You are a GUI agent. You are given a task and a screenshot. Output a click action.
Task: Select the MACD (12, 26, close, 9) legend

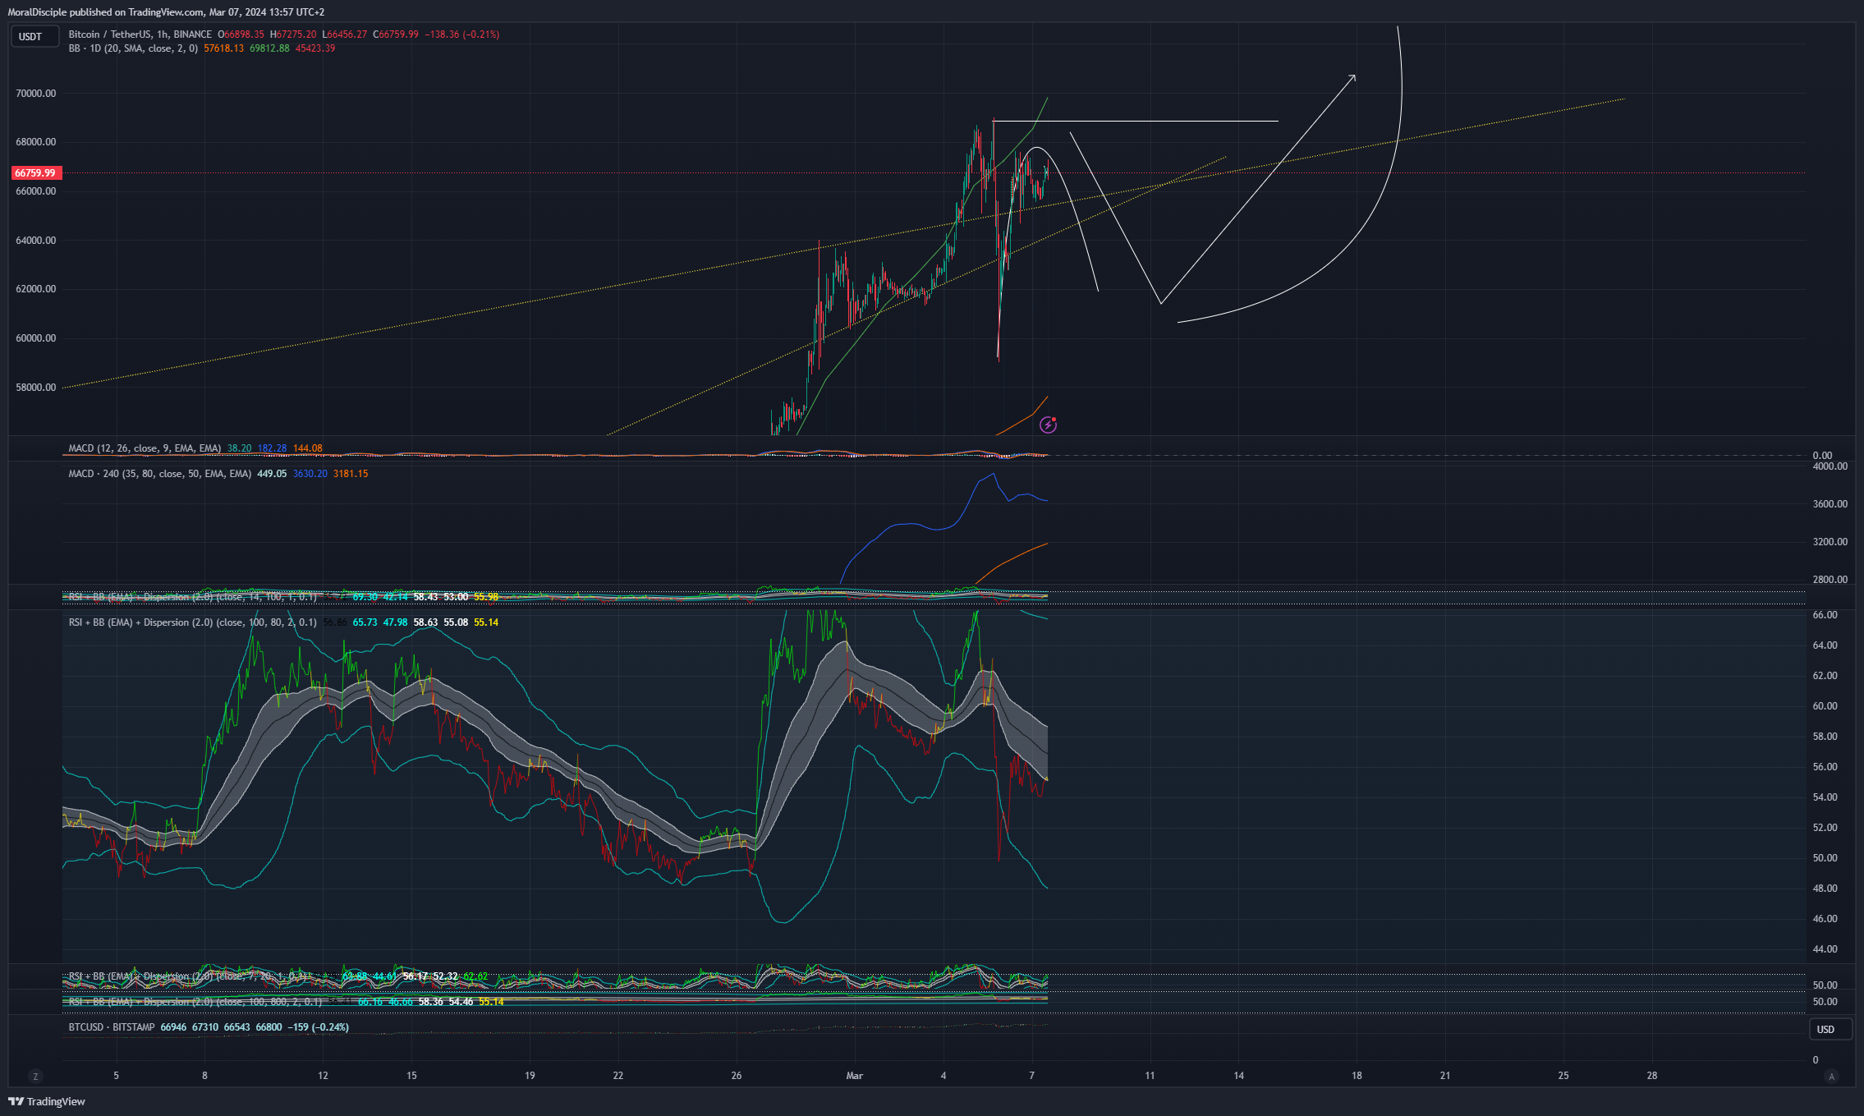[145, 448]
